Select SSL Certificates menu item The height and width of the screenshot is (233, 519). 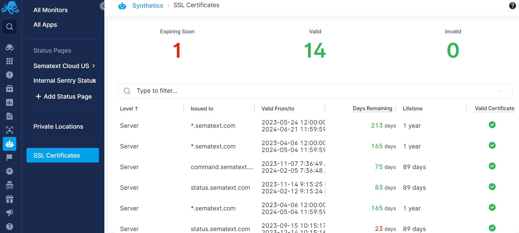(x=63, y=155)
